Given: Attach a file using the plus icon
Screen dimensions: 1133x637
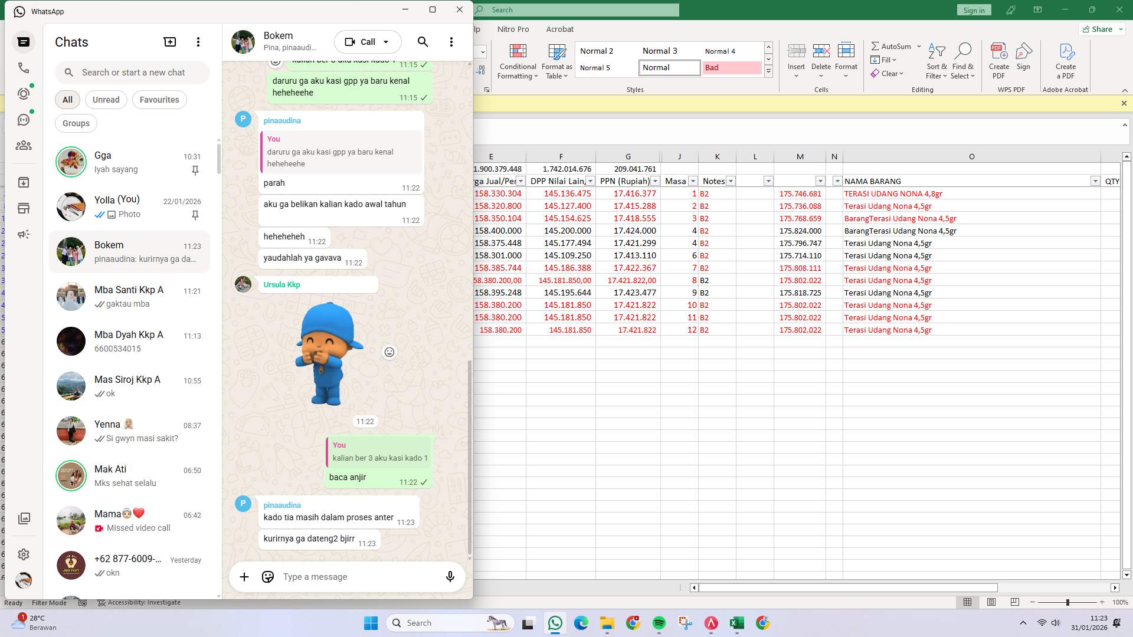Looking at the screenshot, I should (x=244, y=576).
